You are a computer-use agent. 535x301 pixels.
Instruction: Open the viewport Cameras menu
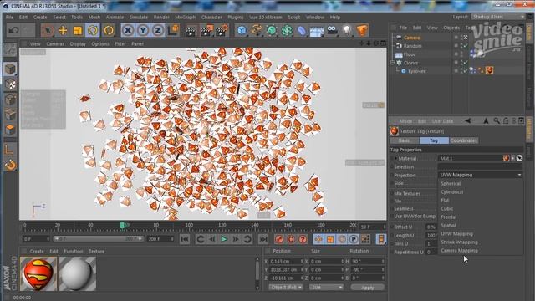[x=55, y=43]
